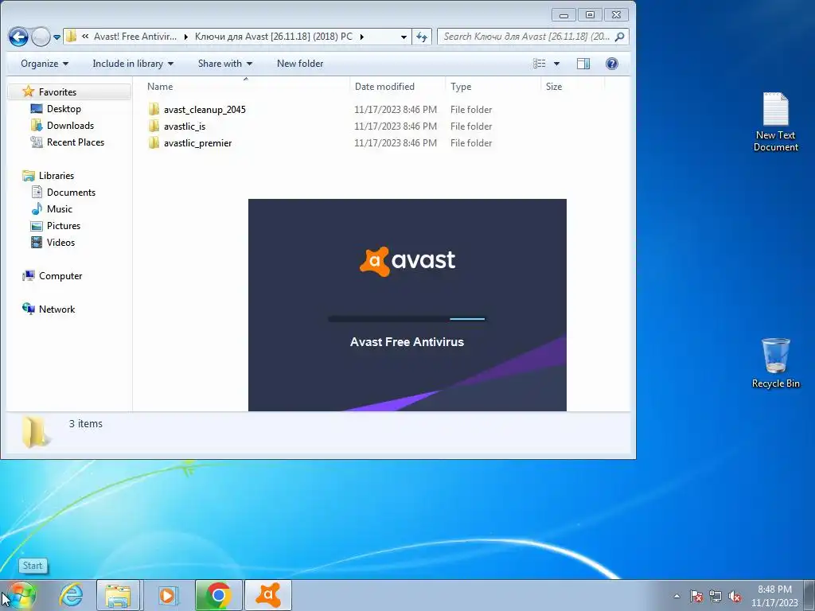
Task: Sort by the Size column header
Action: (554, 86)
